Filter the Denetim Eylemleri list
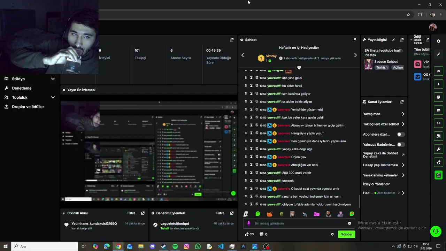Screen dimensions: 446x251 tap(220, 213)
